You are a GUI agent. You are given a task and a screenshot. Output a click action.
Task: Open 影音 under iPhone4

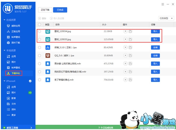pos(11,98)
